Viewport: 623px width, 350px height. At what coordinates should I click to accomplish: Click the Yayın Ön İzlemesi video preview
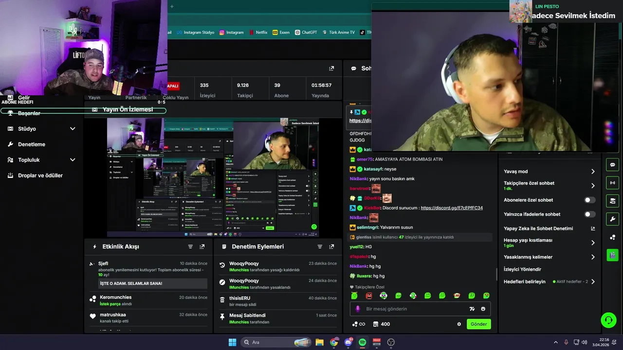point(213,177)
